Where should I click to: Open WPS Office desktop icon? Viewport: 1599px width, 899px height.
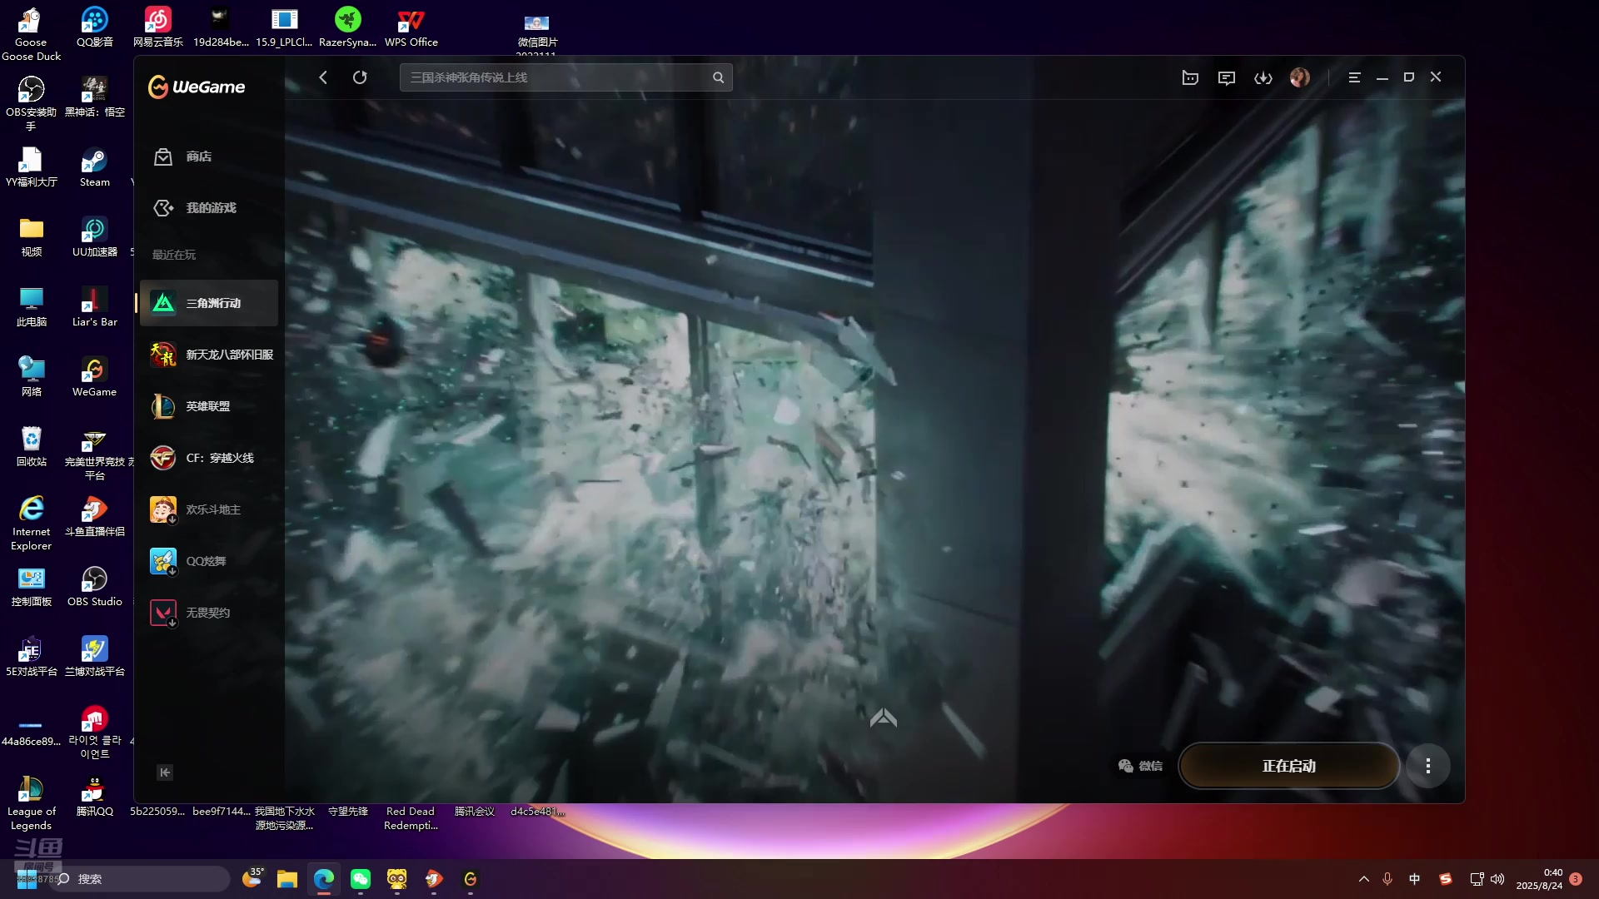tap(411, 27)
